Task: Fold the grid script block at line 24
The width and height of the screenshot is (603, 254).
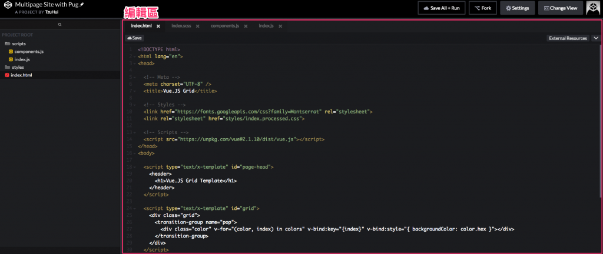Action: pyautogui.click(x=135, y=208)
